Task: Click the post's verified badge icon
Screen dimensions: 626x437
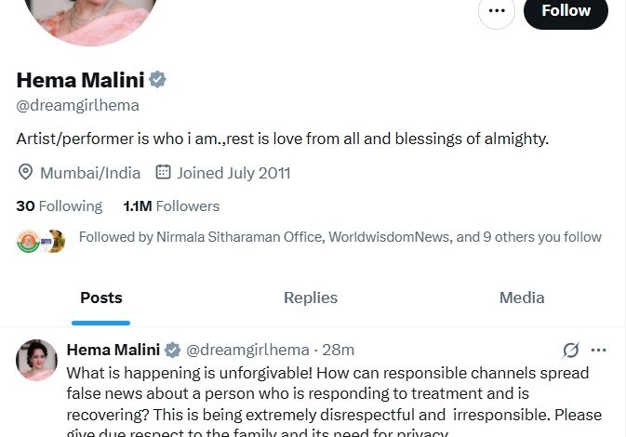Action: coord(172,351)
